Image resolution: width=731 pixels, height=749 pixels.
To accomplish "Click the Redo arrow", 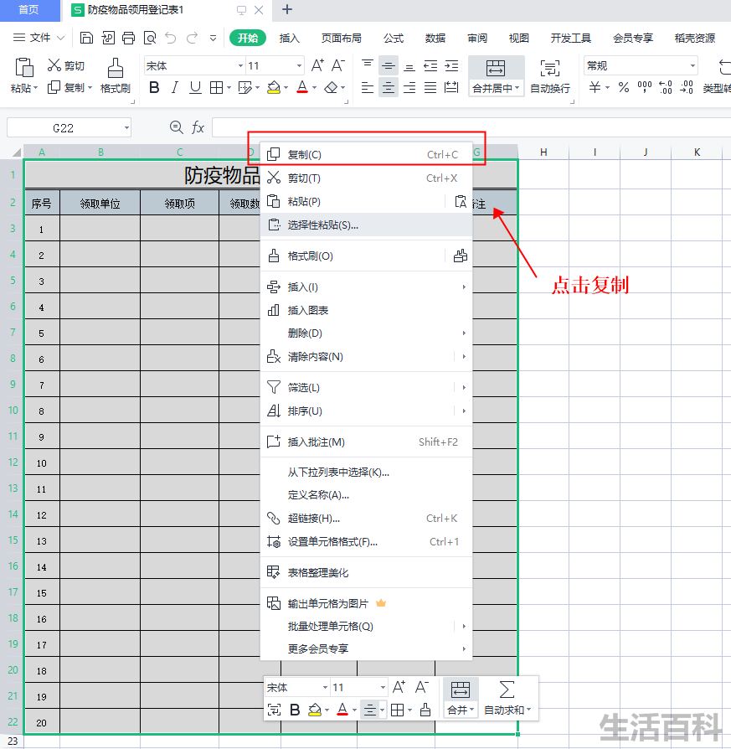I will (x=192, y=38).
